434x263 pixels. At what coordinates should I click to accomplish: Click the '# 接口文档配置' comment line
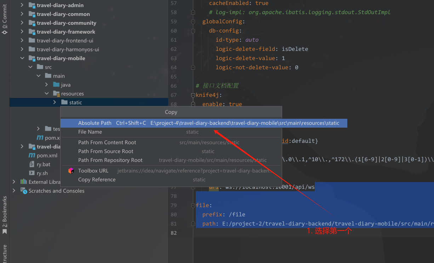217,86
